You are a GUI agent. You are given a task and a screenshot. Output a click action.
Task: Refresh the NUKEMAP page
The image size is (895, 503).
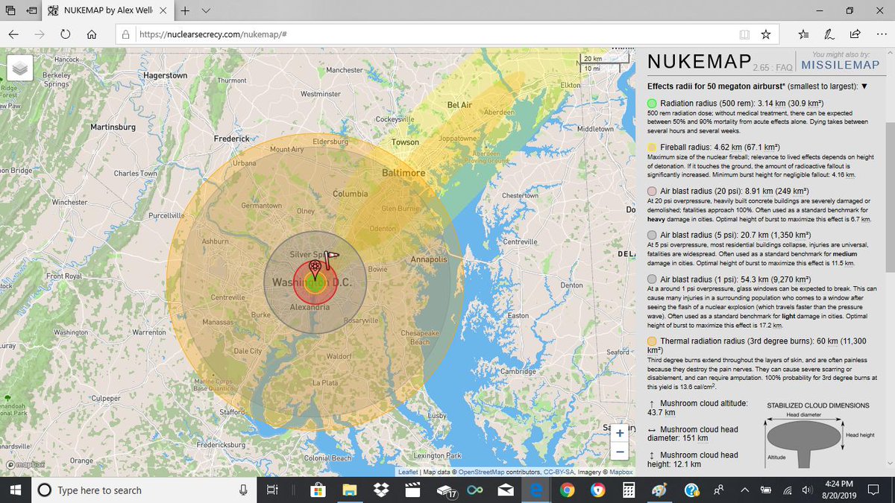66,34
